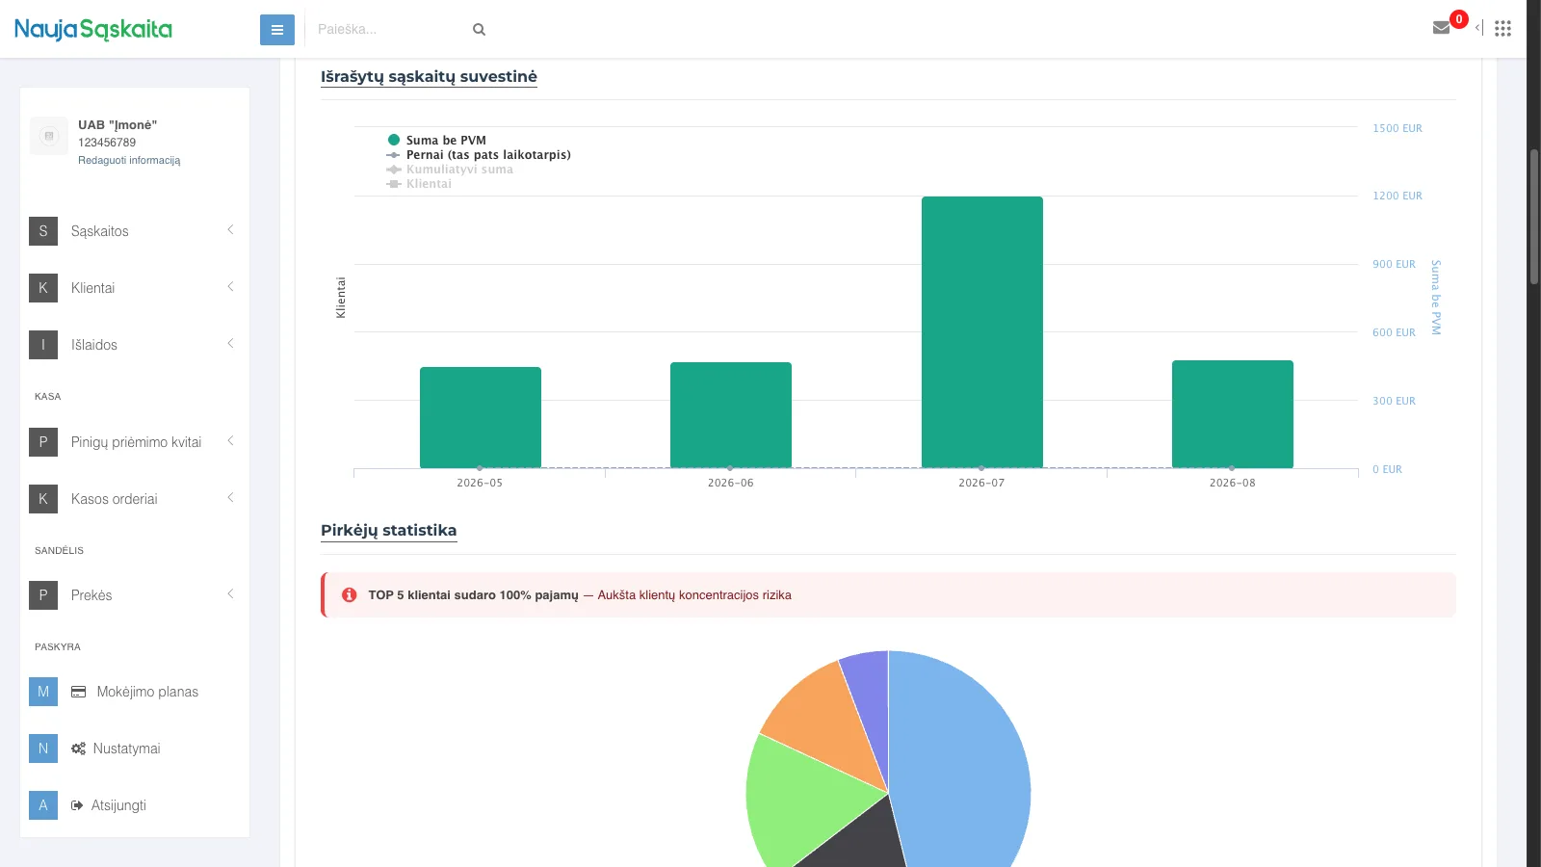
Task: Select the 2026-08 green bar
Action: [1233, 414]
